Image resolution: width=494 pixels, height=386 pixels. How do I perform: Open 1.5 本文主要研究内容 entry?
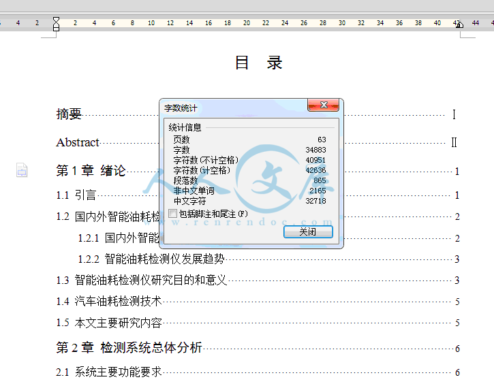pyautogui.click(x=109, y=323)
